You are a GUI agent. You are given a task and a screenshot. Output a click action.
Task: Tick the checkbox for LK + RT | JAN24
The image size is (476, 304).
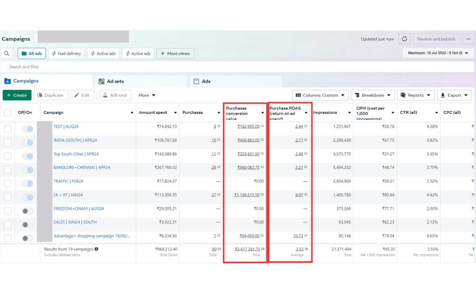(8, 197)
